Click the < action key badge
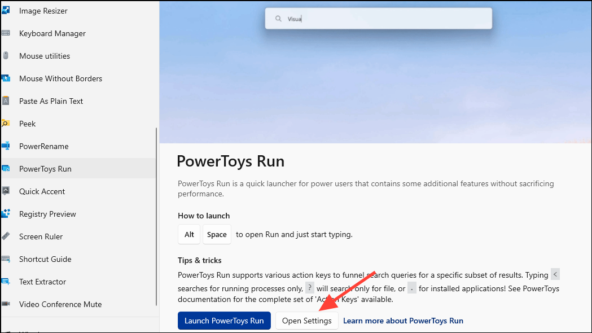 coord(555,274)
